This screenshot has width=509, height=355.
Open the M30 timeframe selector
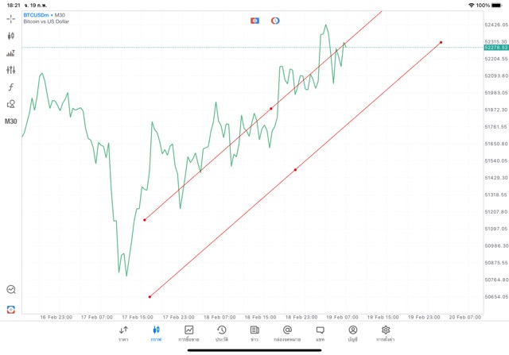[11, 122]
